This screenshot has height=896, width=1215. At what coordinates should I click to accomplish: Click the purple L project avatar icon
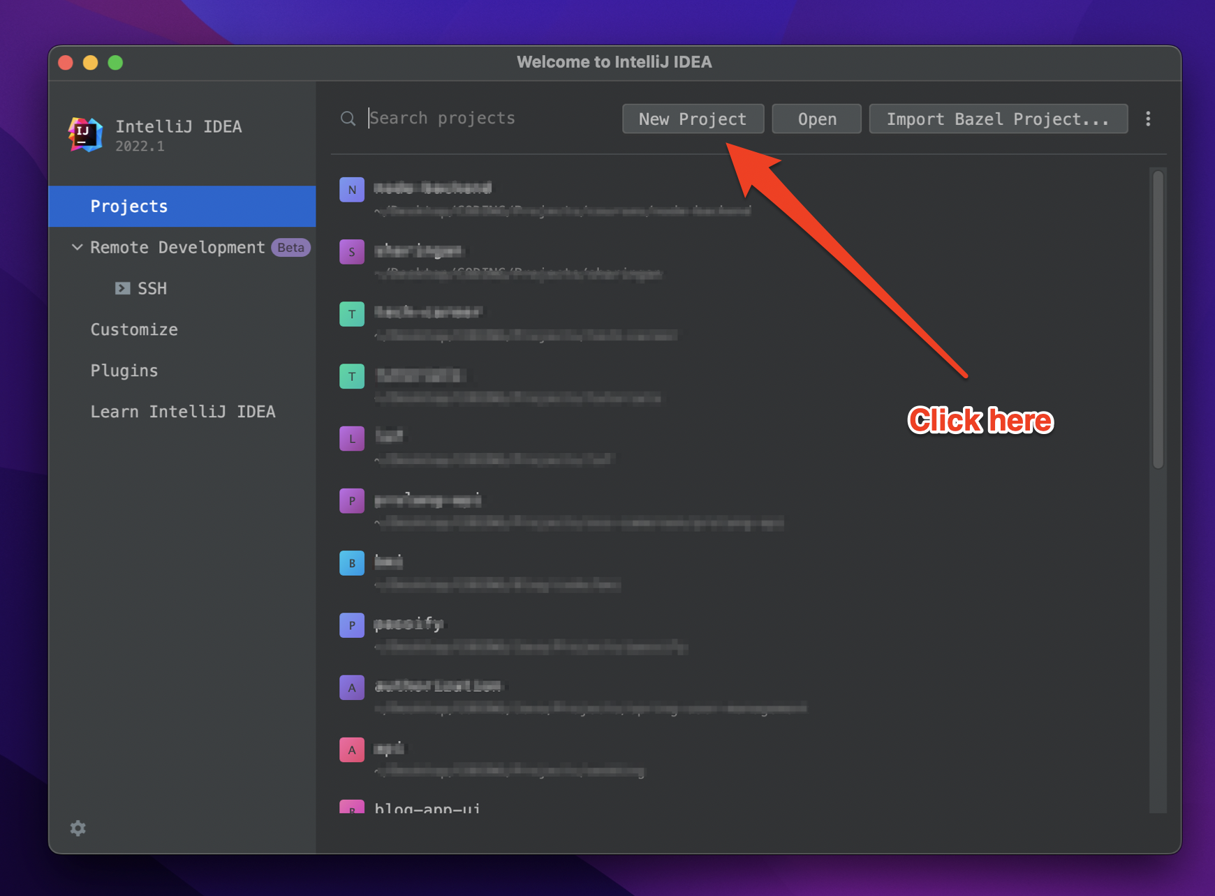(351, 438)
